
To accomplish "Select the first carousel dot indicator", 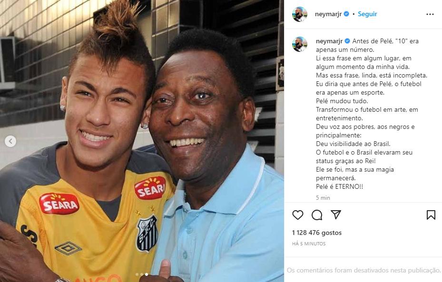I will [x=137, y=274].
